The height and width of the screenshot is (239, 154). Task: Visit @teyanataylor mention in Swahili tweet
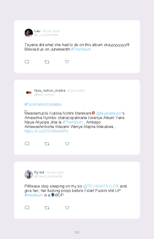pyautogui.click(x=109, y=113)
